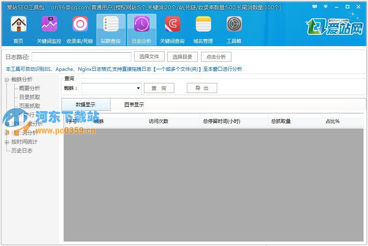368x246 pixels.
Task: Open the 首页 (Home) page icon
Action: (x=18, y=29)
